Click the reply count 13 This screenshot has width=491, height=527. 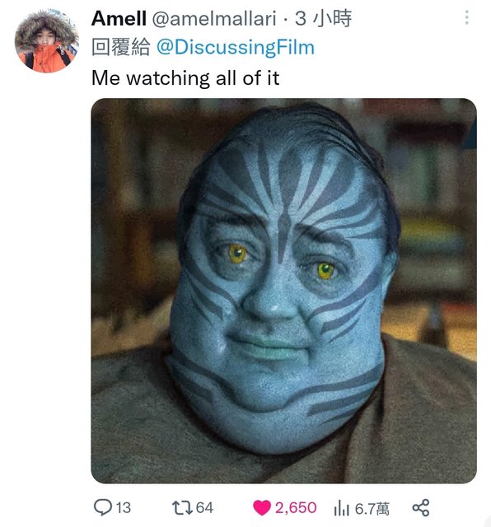click(x=124, y=507)
